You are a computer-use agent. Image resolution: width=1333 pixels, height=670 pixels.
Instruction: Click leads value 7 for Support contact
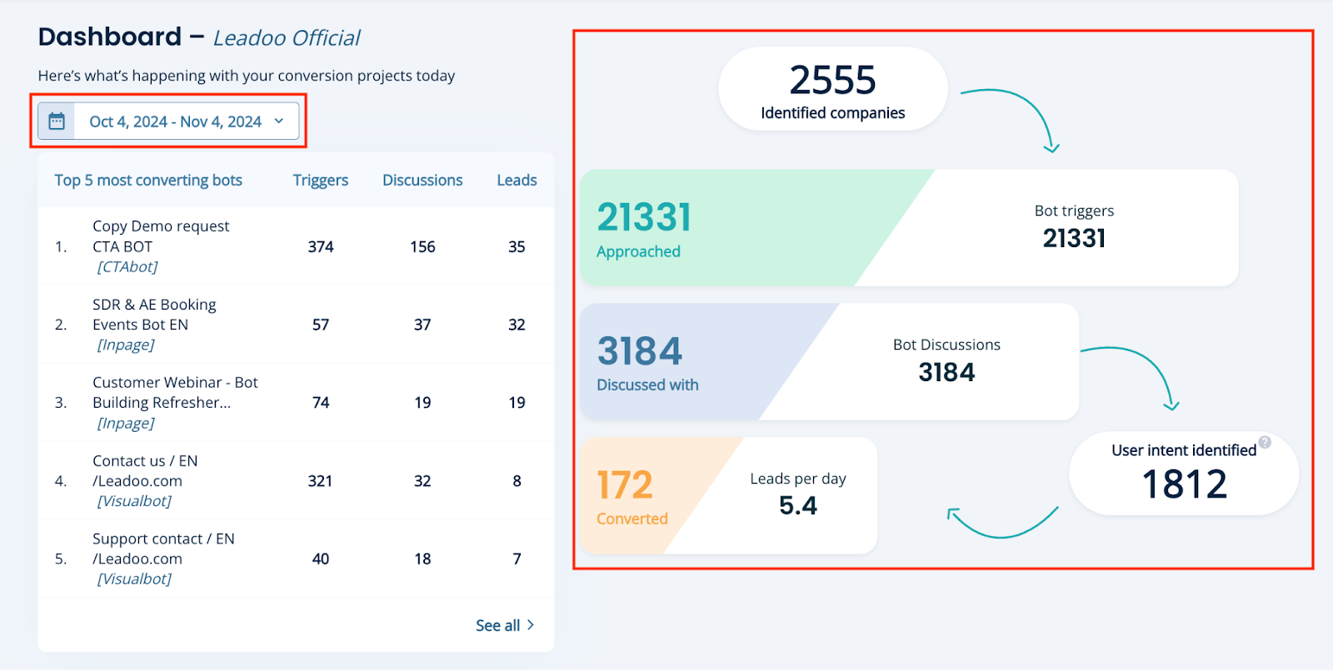click(x=517, y=559)
